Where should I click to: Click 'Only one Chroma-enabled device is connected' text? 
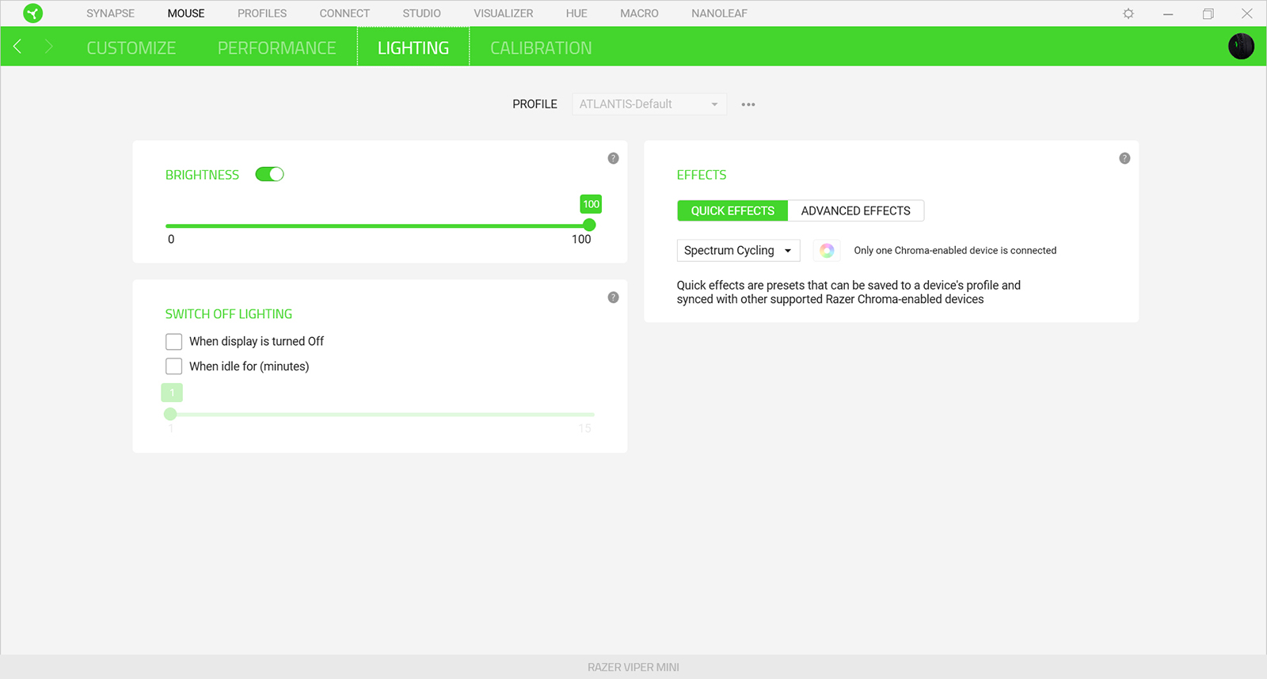(955, 251)
